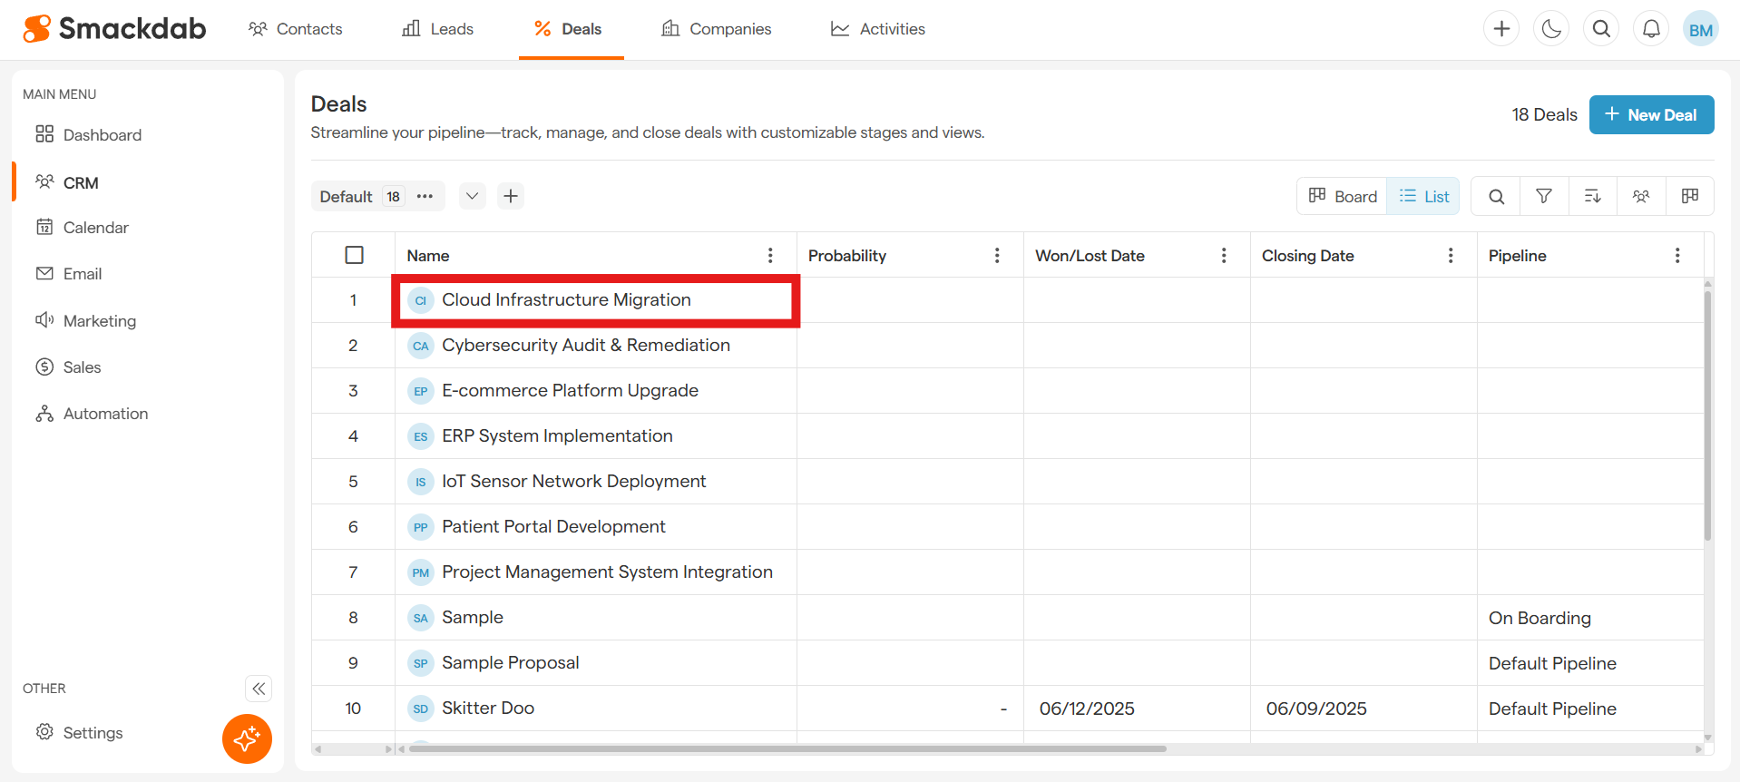Open the notifications bell
The height and width of the screenshot is (782, 1740).
(1651, 29)
